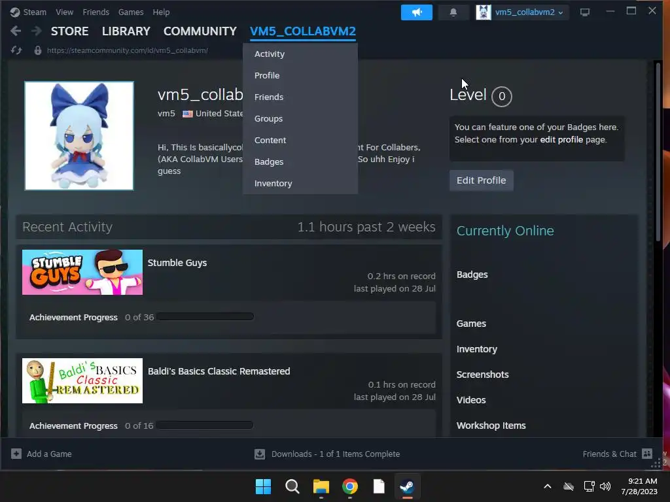
Task: Click the Baldi's Basics achievement progress bar
Action: [x=205, y=425]
